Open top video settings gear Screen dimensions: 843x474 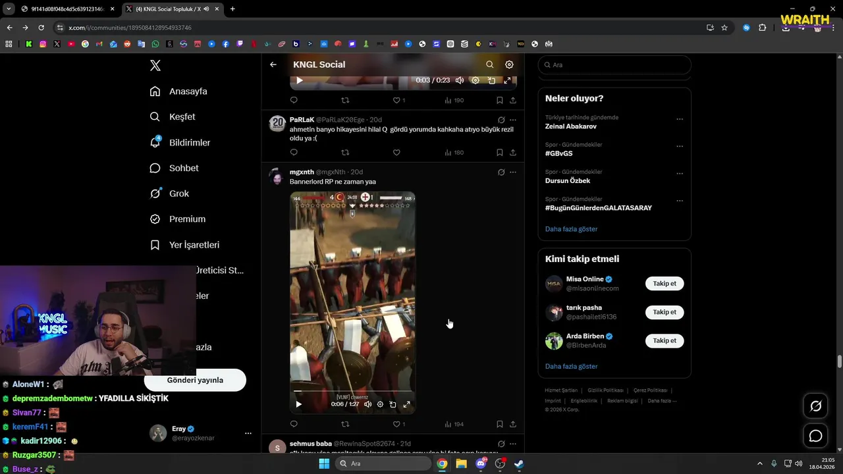tap(476, 80)
